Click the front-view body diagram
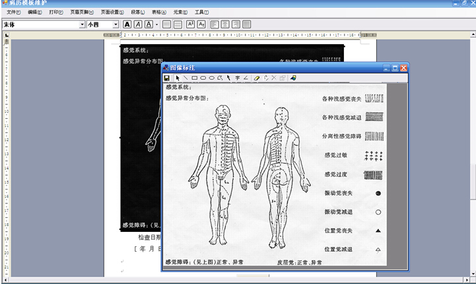This screenshot has height=284, width=476. point(219,175)
